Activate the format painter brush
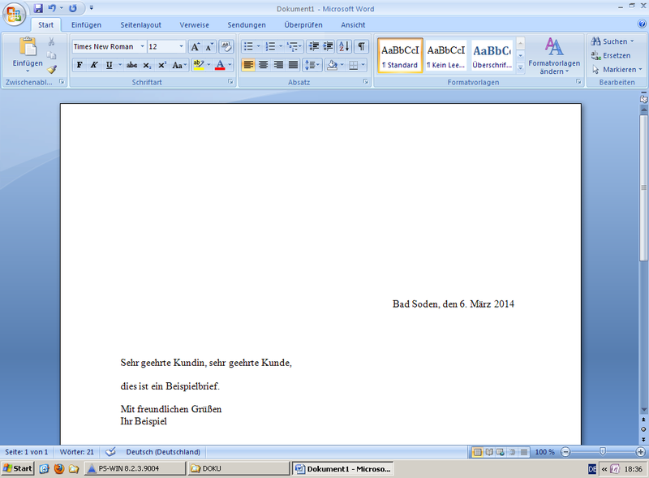This screenshot has width=649, height=478. pyautogui.click(x=51, y=69)
